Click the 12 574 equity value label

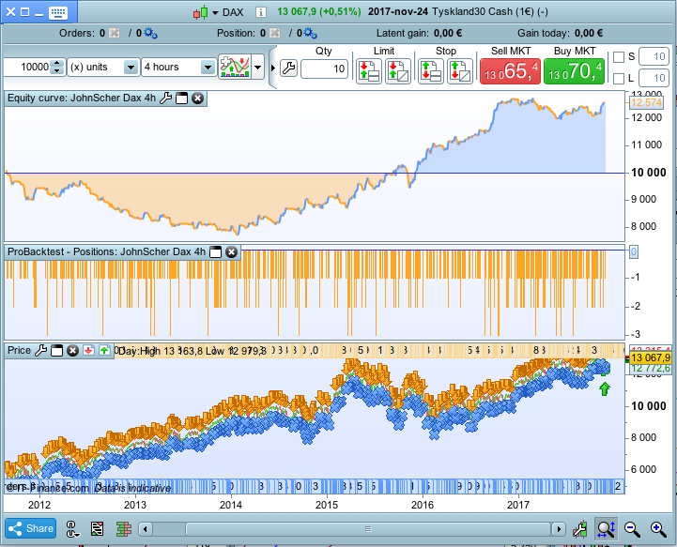tap(646, 102)
